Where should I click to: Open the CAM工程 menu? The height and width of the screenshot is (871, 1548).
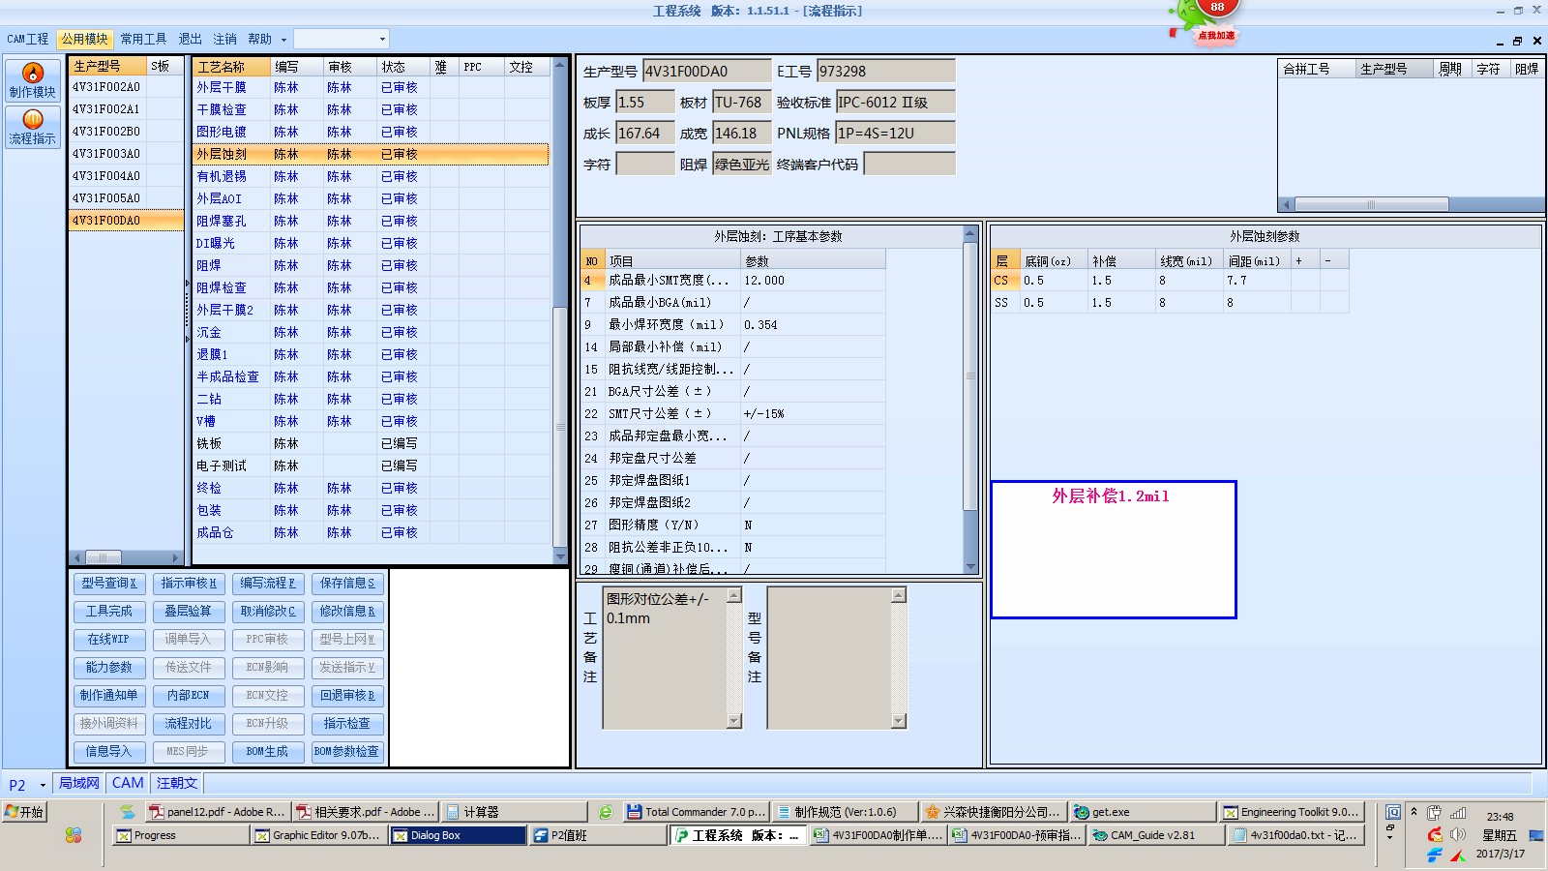(27, 39)
